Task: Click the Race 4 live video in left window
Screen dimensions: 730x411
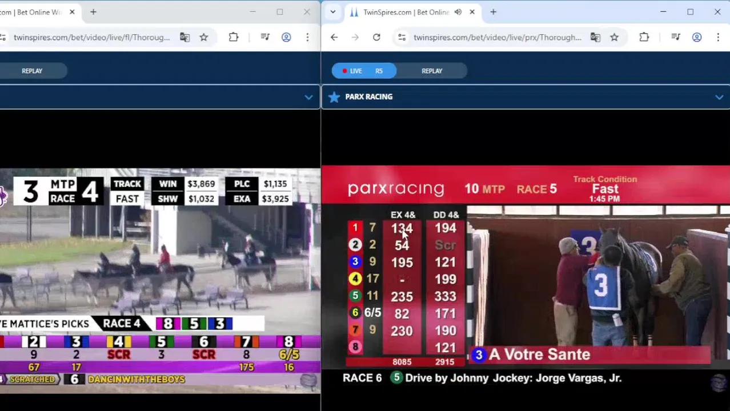Action: tap(160, 280)
